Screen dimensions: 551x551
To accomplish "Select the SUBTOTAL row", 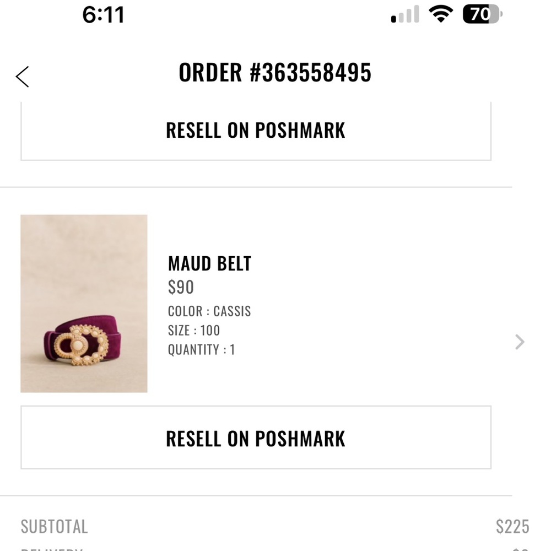I will coord(53,527).
